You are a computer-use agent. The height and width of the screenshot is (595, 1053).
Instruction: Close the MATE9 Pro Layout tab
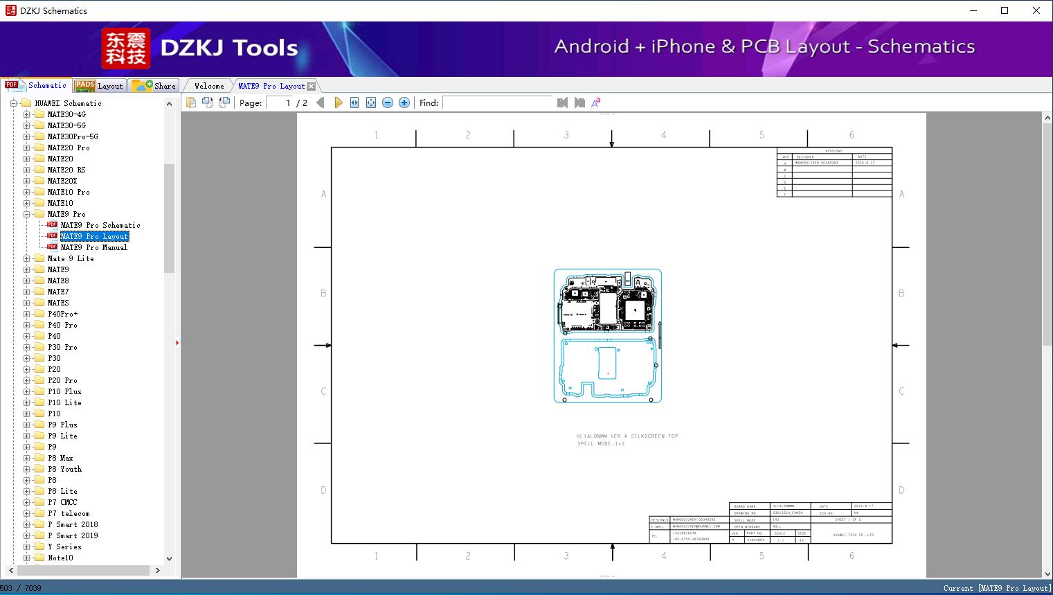click(x=312, y=86)
